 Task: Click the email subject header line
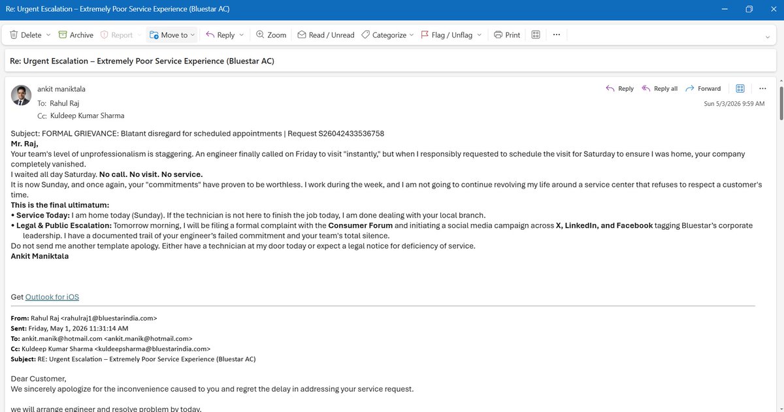point(142,61)
